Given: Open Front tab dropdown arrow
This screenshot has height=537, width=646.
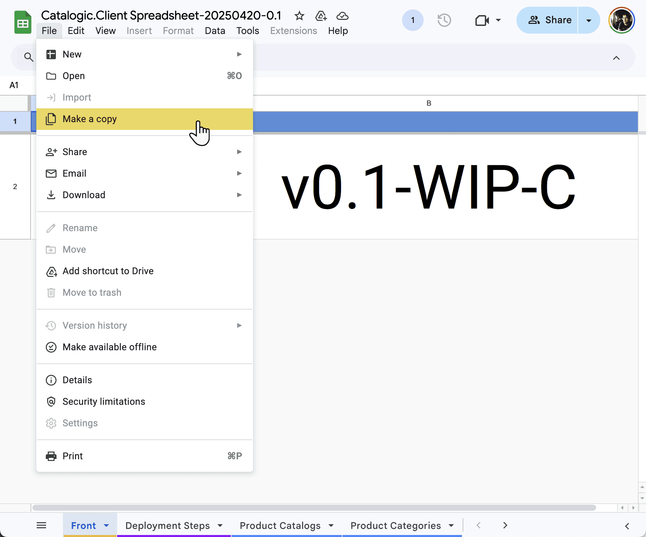Looking at the screenshot, I should pyautogui.click(x=106, y=525).
